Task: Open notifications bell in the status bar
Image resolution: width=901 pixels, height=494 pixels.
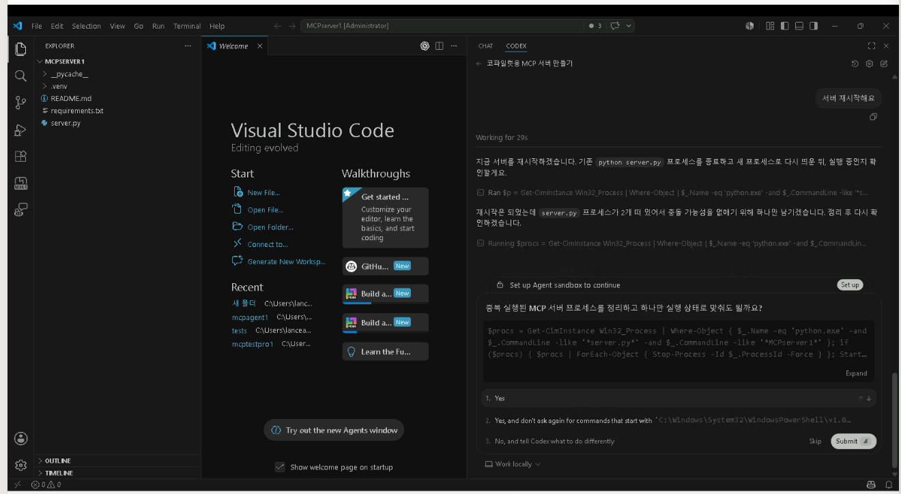Action: tap(889, 484)
